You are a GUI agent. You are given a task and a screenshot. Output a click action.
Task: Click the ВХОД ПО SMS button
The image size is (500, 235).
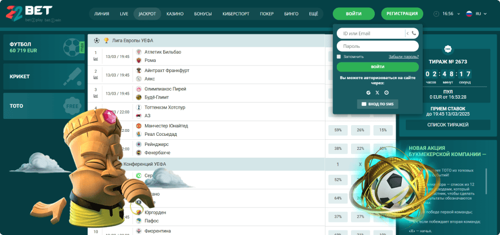pyautogui.click(x=378, y=104)
